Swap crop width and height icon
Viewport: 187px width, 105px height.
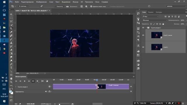point(41,6)
